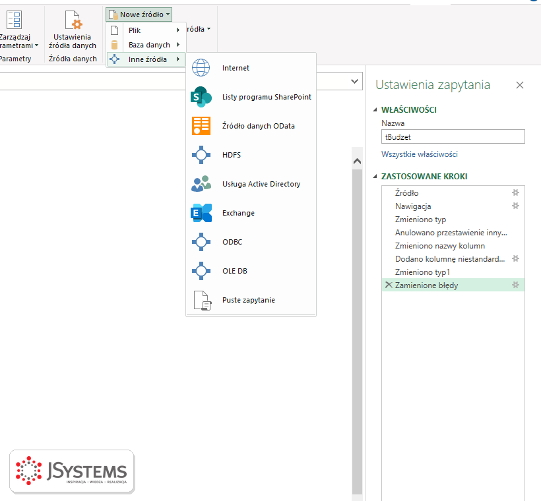541x501 pixels.
Task: Open settings gear for Nawigacja step
Action: [515, 206]
